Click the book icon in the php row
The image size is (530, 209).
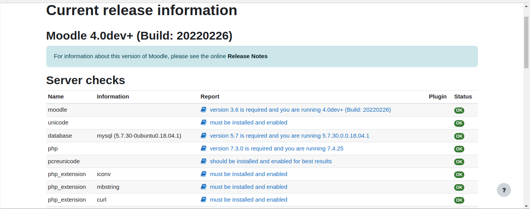point(203,149)
